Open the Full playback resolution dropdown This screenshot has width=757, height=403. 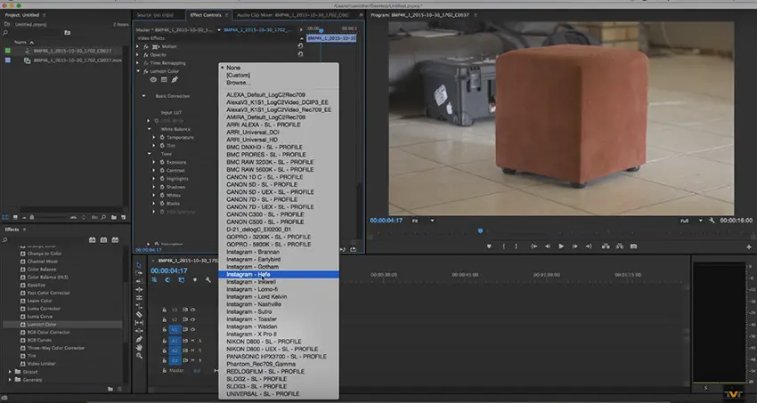pyautogui.click(x=692, y=221)
